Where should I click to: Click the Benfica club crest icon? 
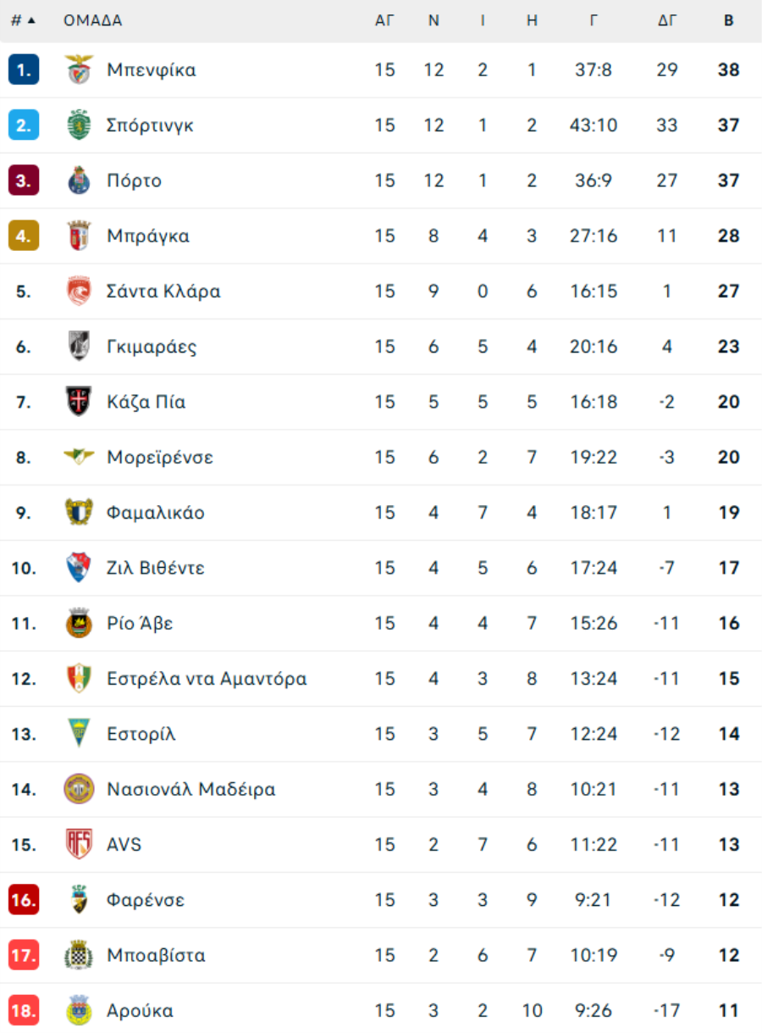[x=79, y=69]
